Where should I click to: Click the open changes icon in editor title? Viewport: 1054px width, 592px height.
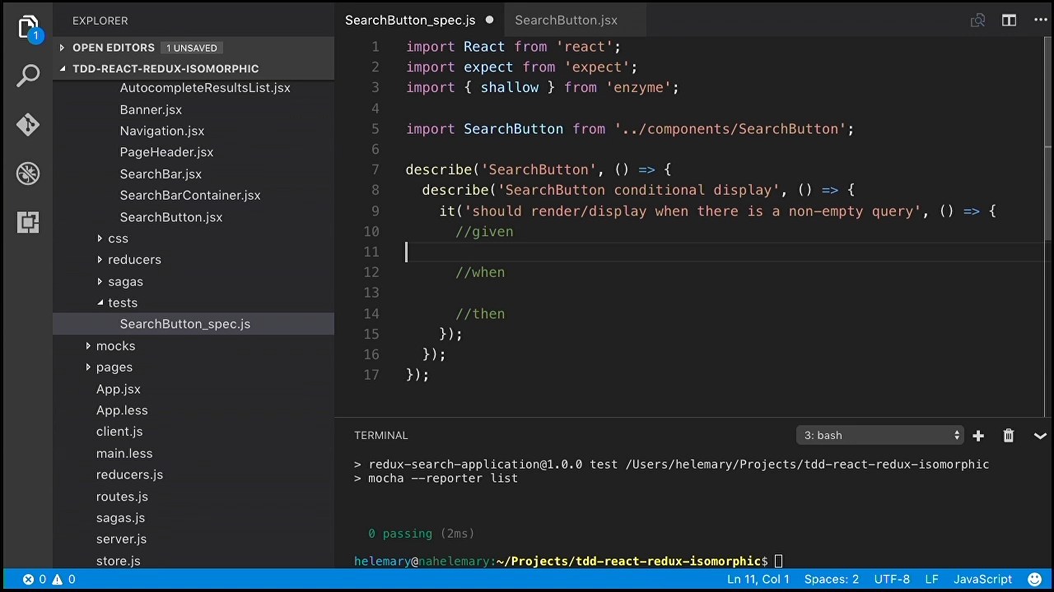pyautogui.click(x=977, y=21)
